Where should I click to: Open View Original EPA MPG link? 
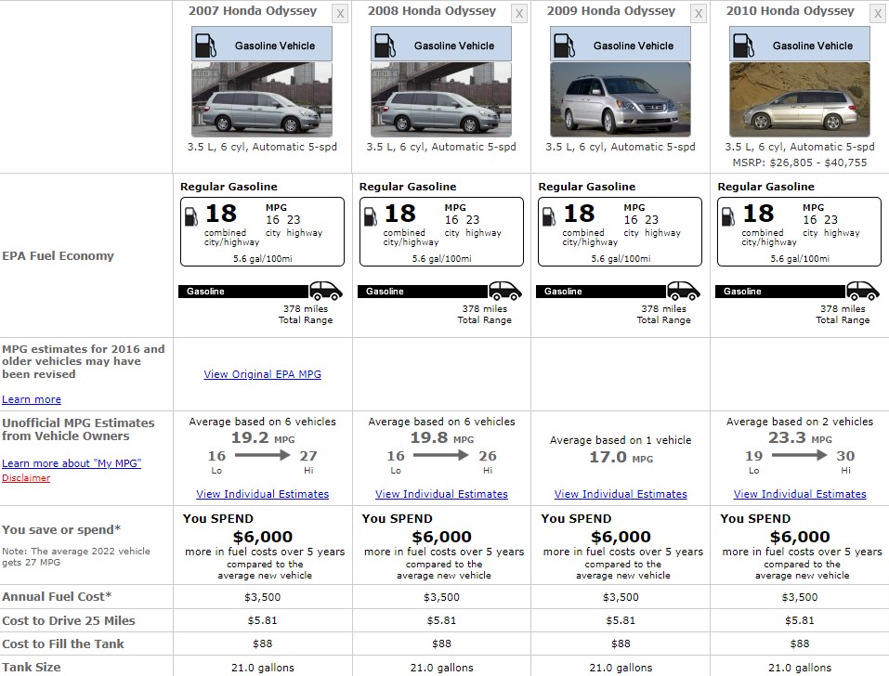pyautogui.click(x=263, y=374)
